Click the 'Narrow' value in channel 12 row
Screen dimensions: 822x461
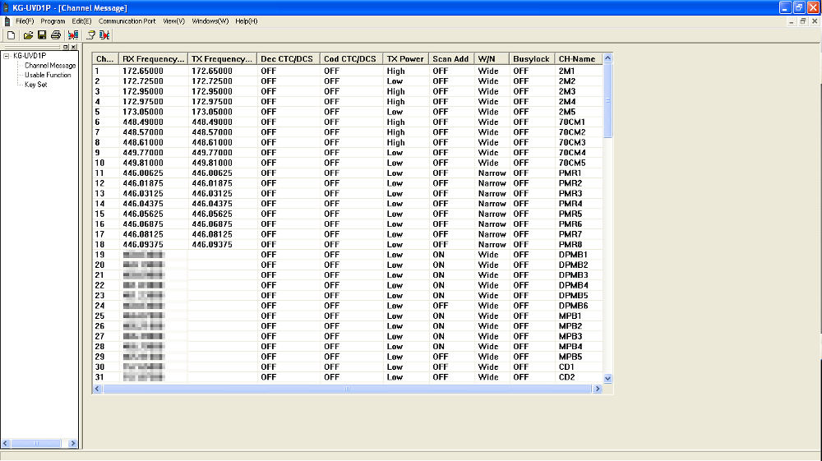pyautogui.click(x=492, y=183)
